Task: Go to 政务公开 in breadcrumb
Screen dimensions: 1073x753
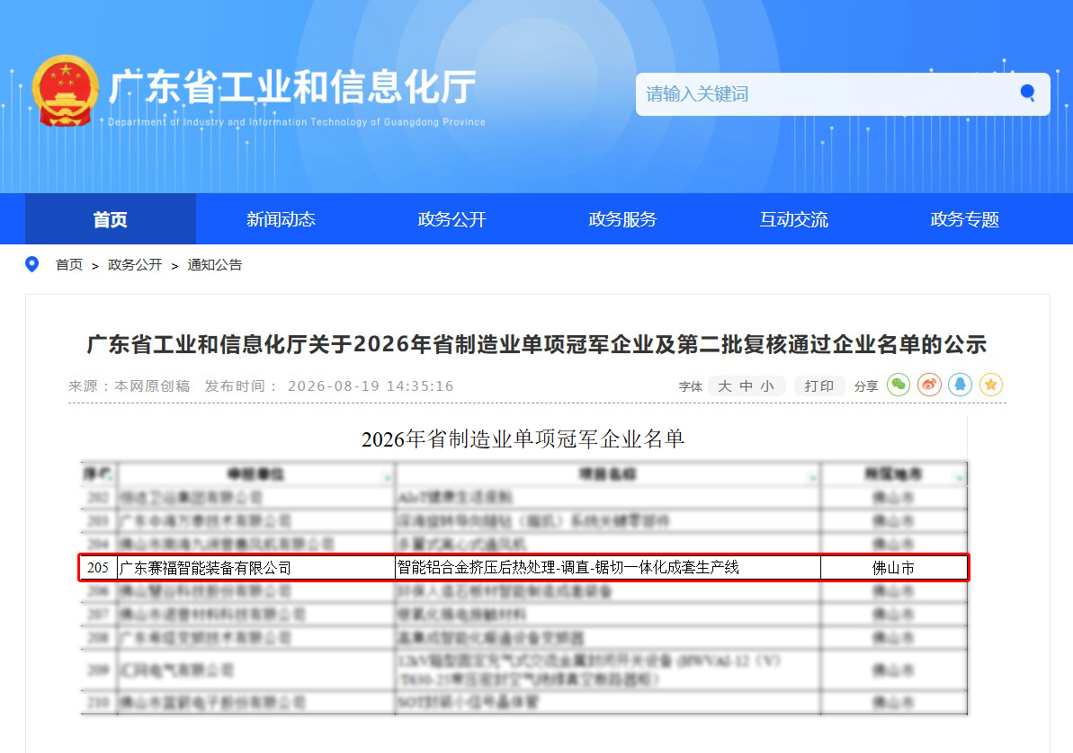Action: [x=135, y=265]
